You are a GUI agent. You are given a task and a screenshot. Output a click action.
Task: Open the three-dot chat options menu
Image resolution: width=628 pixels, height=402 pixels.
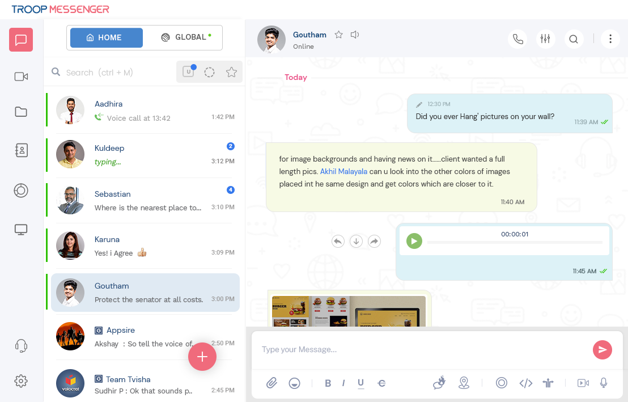click(x=610, y=39)
